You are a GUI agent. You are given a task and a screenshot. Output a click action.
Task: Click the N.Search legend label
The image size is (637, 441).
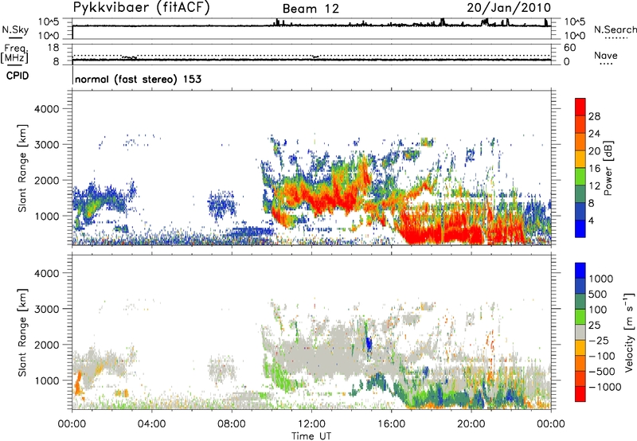pos(615,29)
